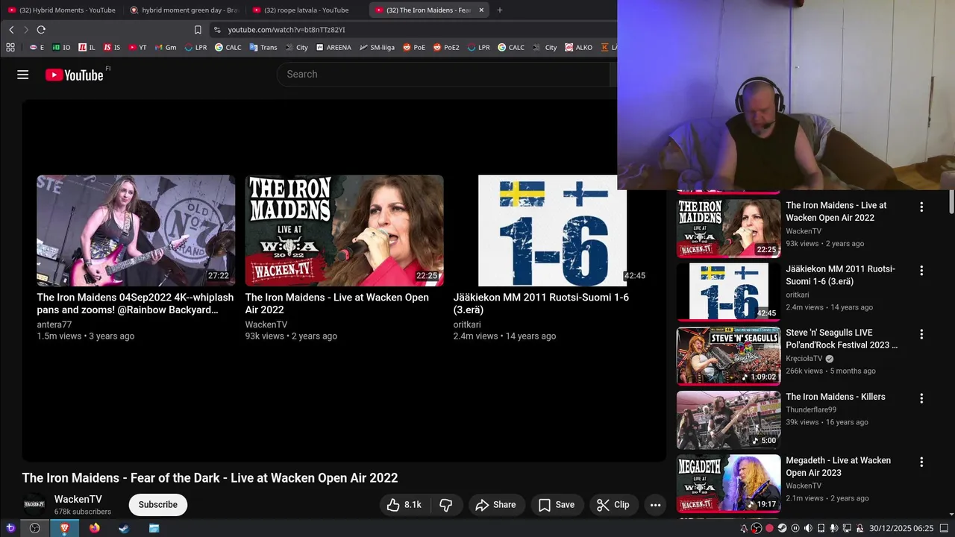Open the Trans translate bookmark
Image resolution: width=955 pixels, height=537 pixels.
point(263,47)
